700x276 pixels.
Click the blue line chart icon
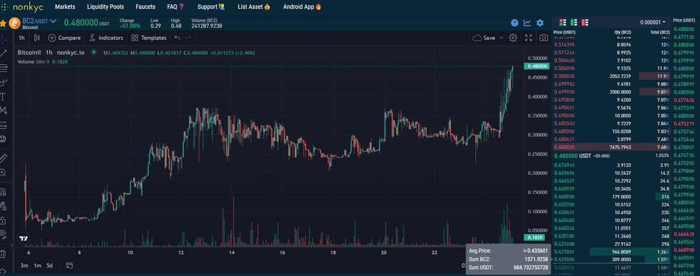pos(527,23)
